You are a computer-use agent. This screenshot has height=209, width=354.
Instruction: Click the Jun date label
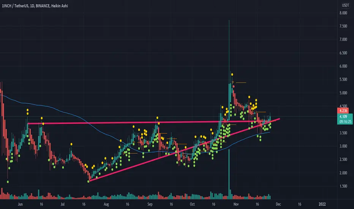coord(20,204)
